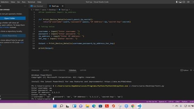194x109 pixels.
Task: Launch Microsoft Edge from taskbar
Action: tap(94, 106)
